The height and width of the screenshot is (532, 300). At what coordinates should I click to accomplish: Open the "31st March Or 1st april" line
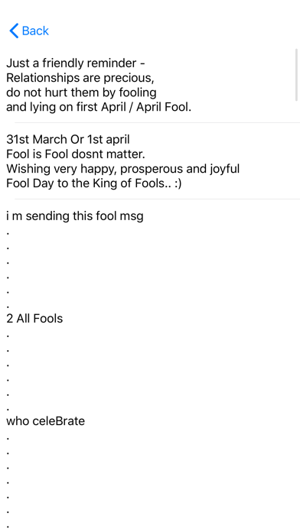click(68, 139)
